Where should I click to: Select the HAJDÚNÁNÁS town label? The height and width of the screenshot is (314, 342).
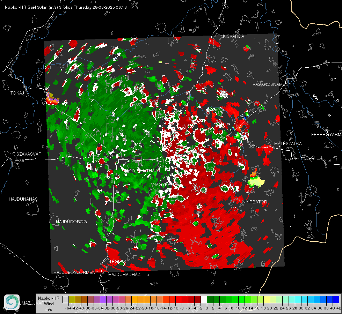pyautogui.click(x=23, y=199)
